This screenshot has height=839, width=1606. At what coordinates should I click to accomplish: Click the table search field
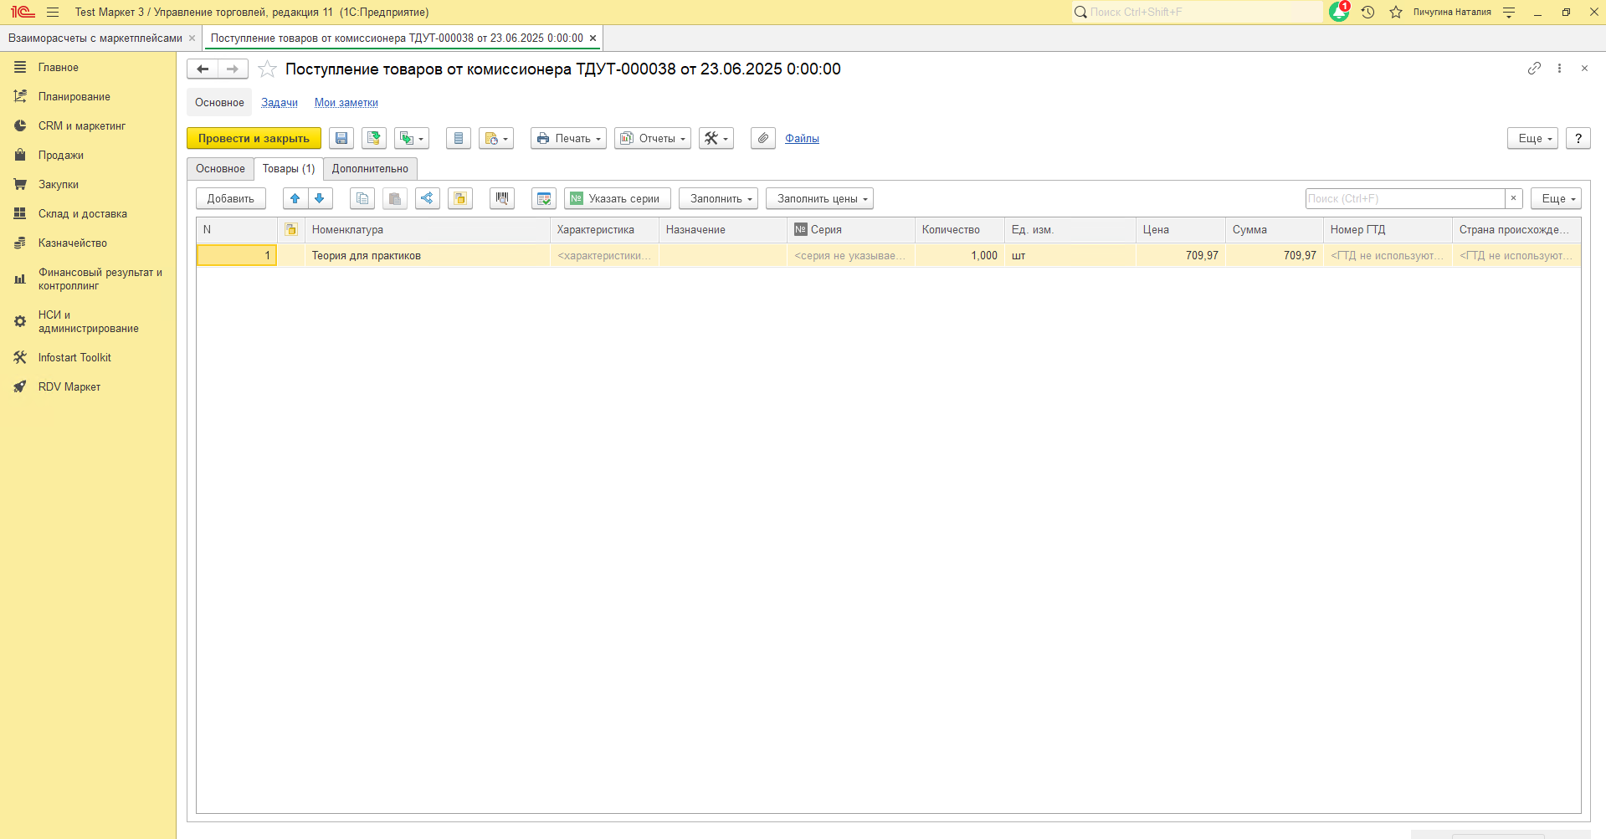[1405, 198]
